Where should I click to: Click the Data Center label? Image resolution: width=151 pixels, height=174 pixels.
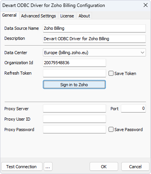(x=16, y=53)
